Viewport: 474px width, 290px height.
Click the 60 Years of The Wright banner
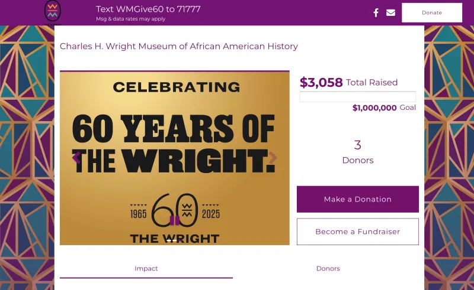pos(174,158)
